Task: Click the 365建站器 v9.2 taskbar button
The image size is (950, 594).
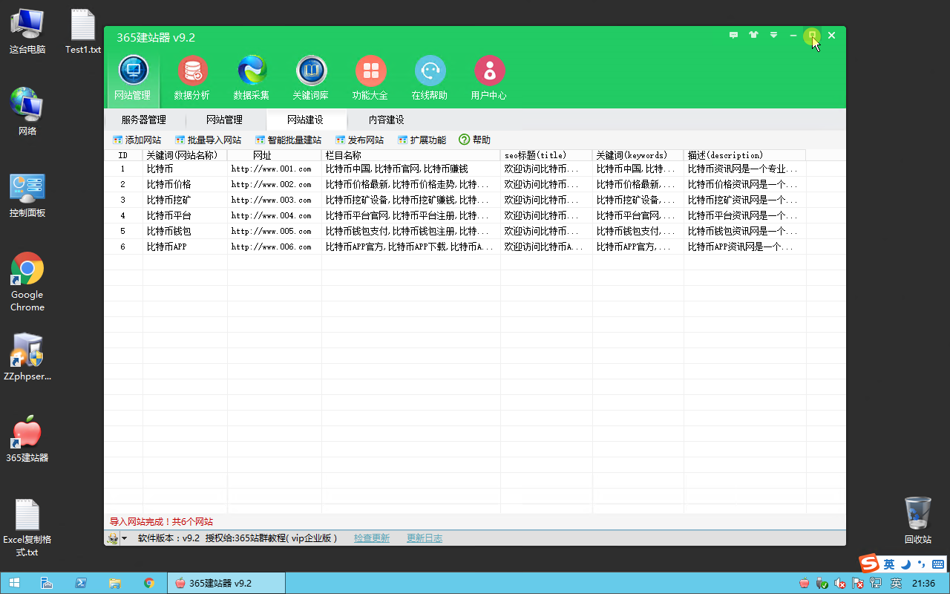Action: click(x=226, y=583)
